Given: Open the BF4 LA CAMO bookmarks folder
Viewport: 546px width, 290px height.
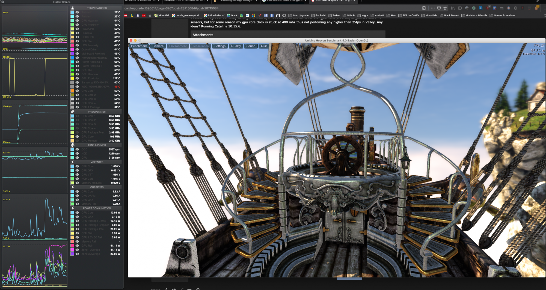Looking at the screenshot, I should pos(408,16).
